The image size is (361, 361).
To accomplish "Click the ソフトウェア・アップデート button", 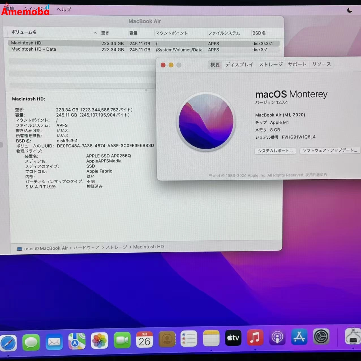I will (x=330, y=151).
